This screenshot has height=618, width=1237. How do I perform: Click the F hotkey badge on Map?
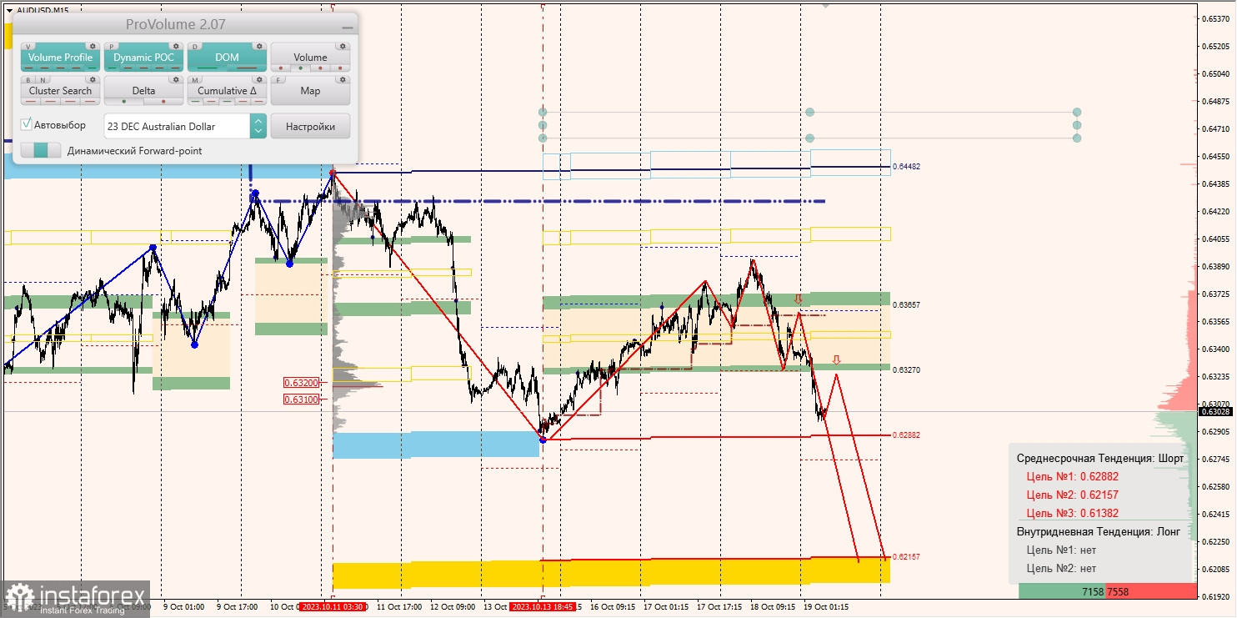click(x=278, y=80)
